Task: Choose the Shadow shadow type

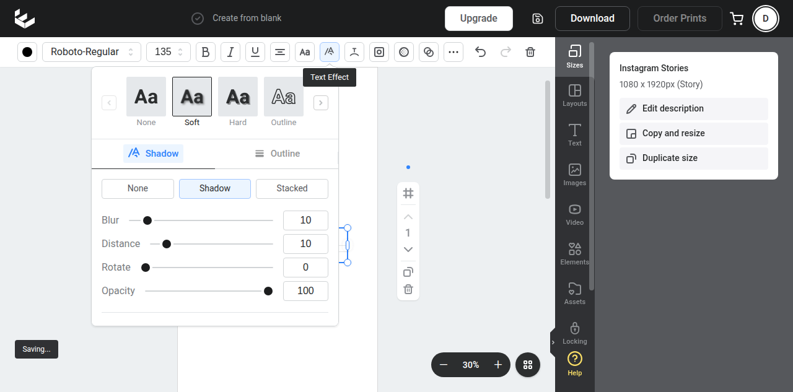Action: [x=215, y=188]
